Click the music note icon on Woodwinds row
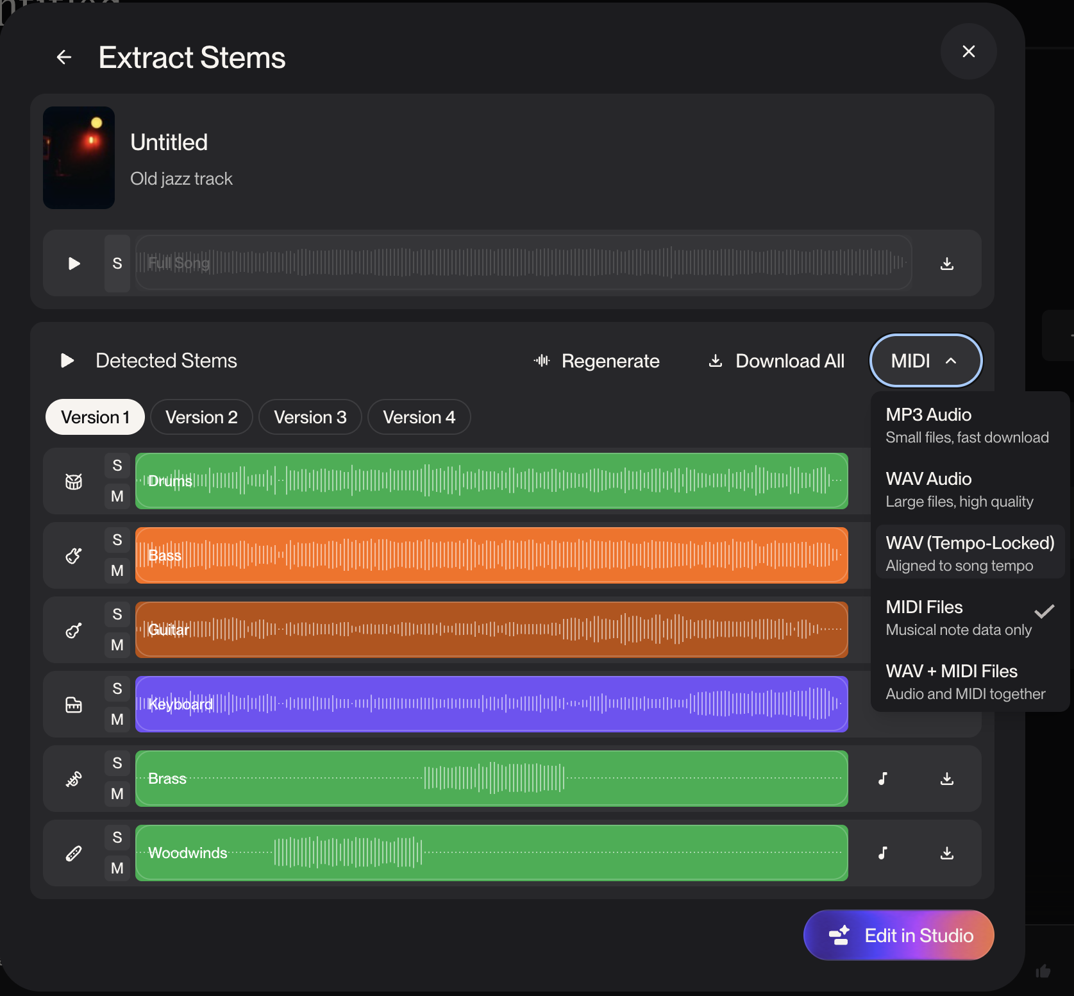The height and width of the screenshot is (996, 1074). point(883,853)
